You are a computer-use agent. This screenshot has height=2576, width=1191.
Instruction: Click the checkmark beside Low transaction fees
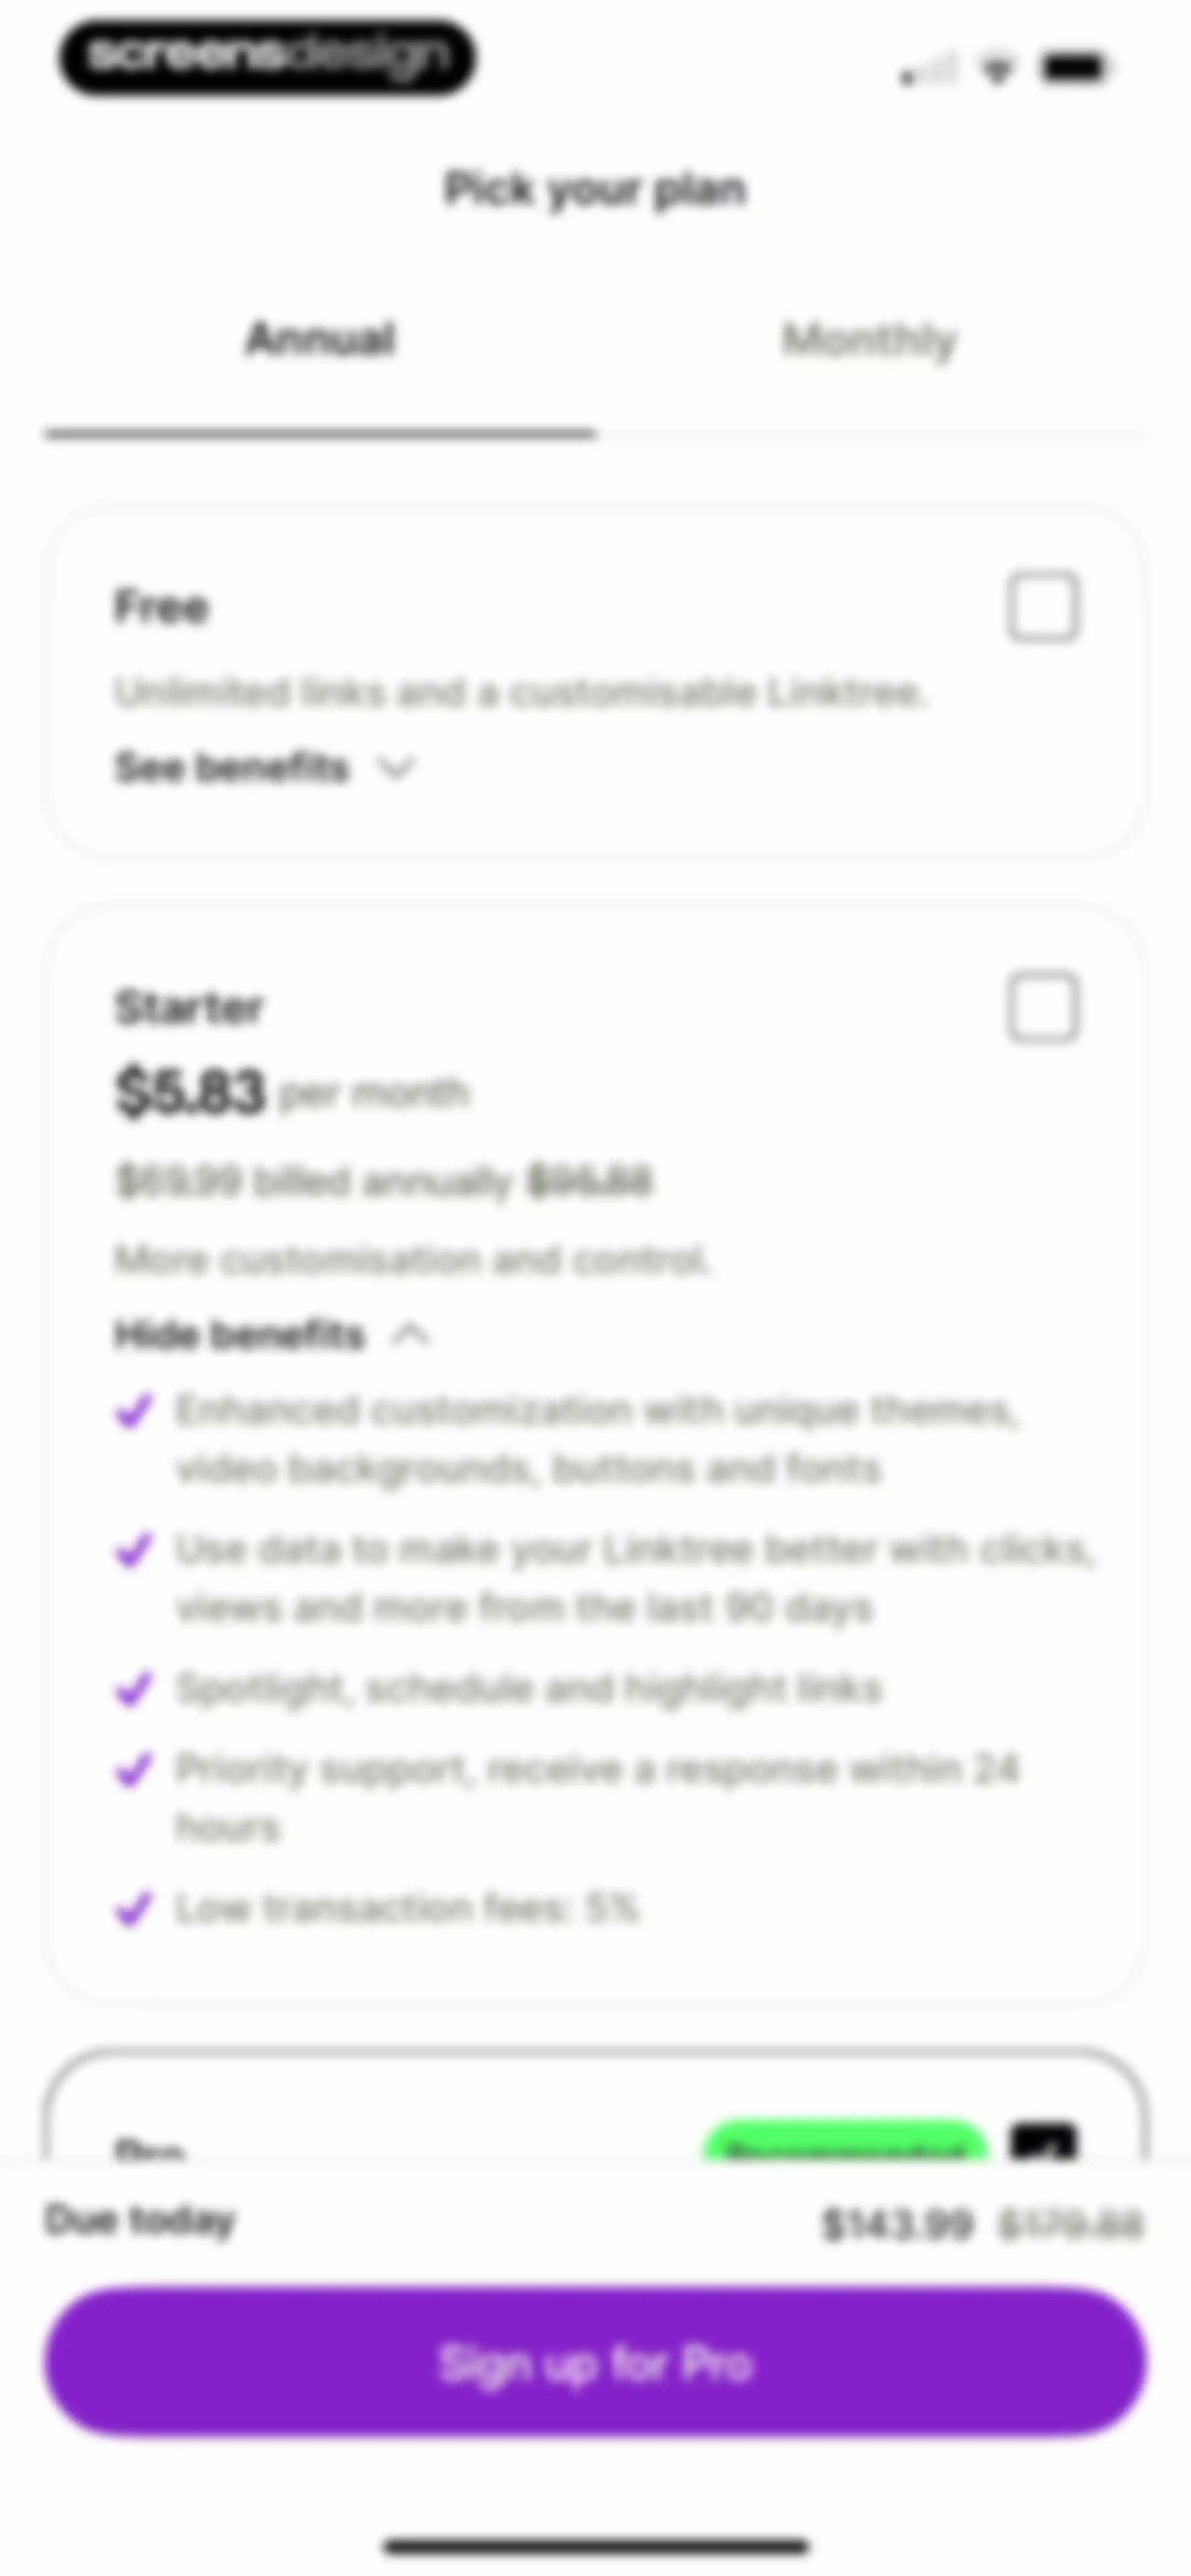point(134,1908)
